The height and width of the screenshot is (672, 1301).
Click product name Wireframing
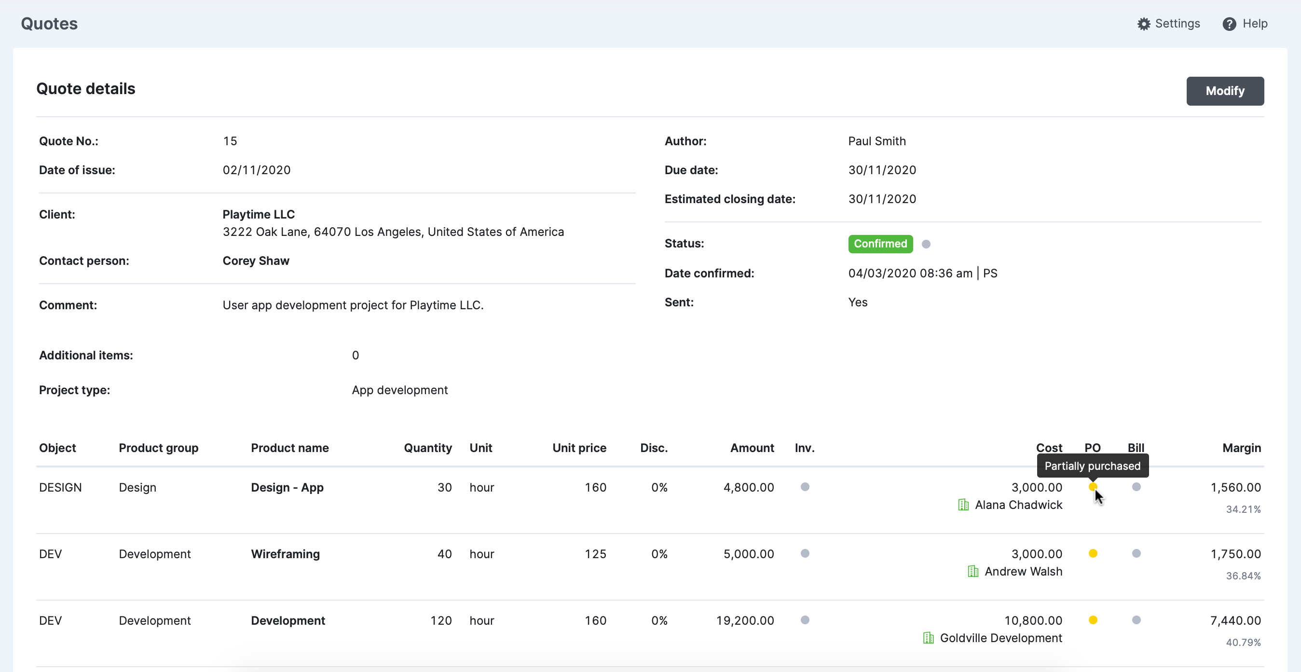(286, 554)
